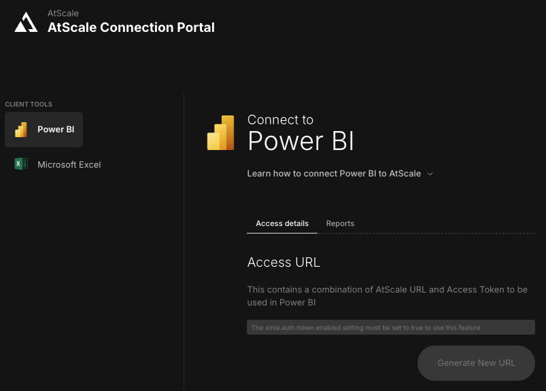Open the connection help chevron
This screenshot has height=391, width=546.
click(430, 174)
